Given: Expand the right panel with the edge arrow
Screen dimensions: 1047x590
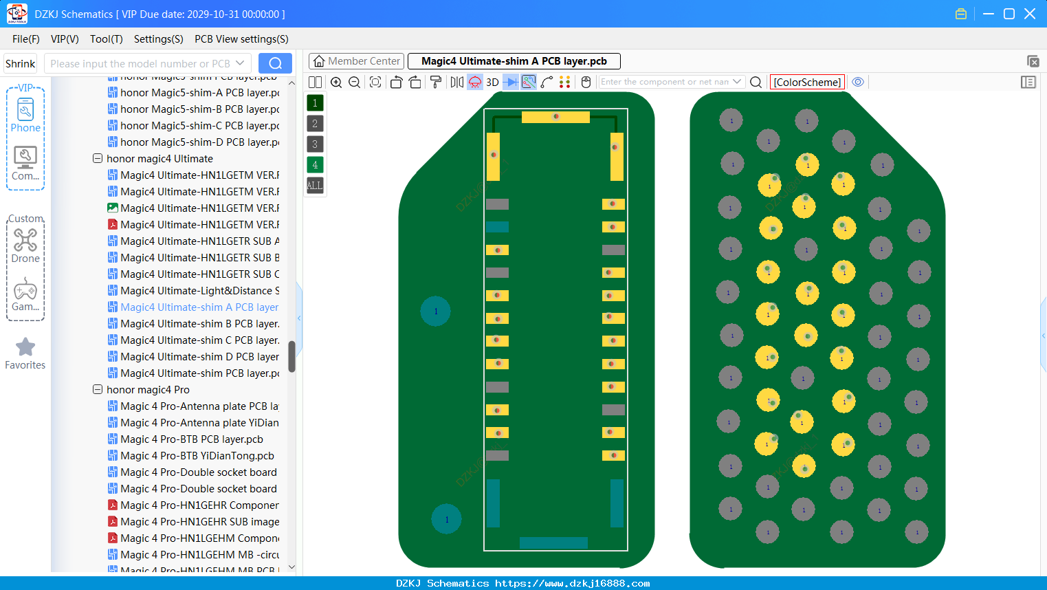Looking at the screenshot, I should [x=1044, y=336].
